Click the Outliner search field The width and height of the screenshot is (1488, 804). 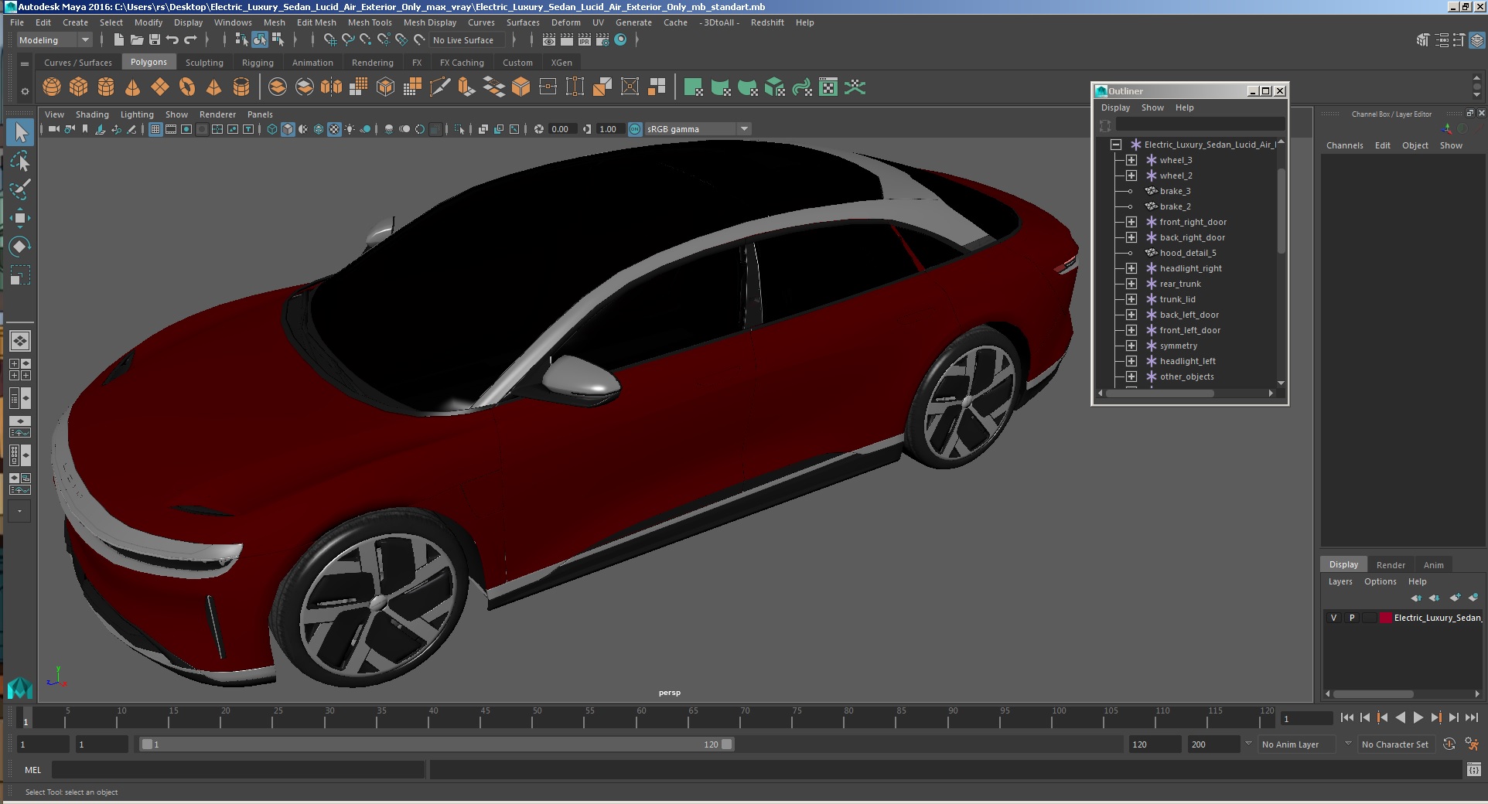click(x=1200, y=124)
